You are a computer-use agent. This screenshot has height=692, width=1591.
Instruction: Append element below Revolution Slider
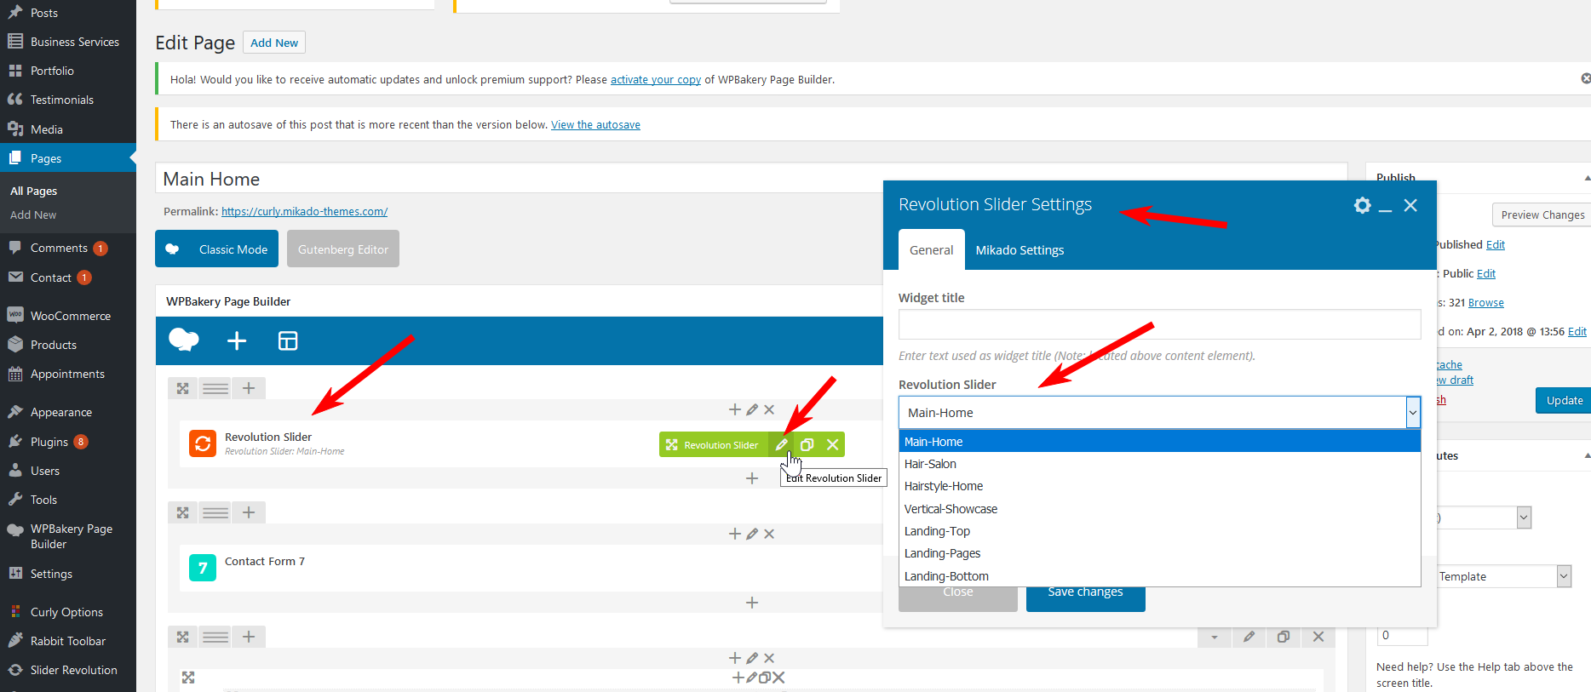click(x=752, y=478)
